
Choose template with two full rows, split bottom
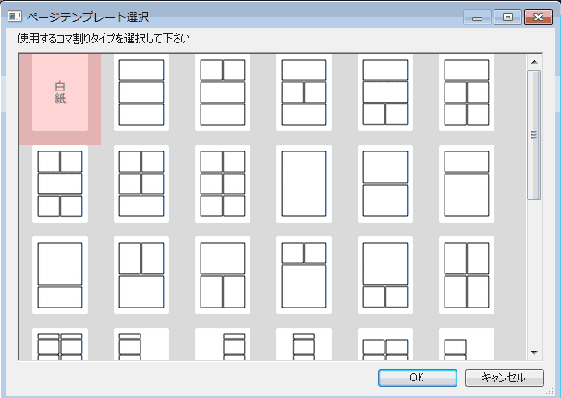[x=385, y=92]
